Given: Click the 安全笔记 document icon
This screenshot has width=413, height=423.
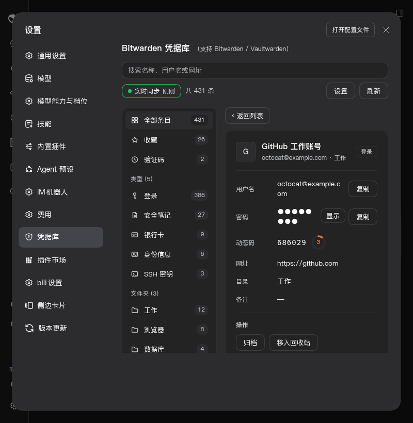Looking at the screenshot, I should [134, 215].
